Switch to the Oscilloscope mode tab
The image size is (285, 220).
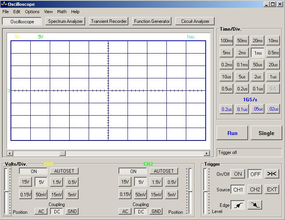(x=22, y=21)
